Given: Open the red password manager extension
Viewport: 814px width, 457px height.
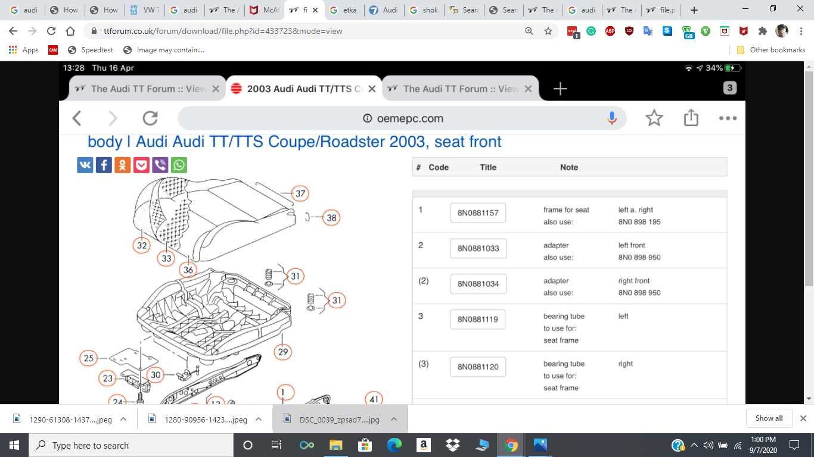Looking at the screenshot, I should [x=573, y=32].
